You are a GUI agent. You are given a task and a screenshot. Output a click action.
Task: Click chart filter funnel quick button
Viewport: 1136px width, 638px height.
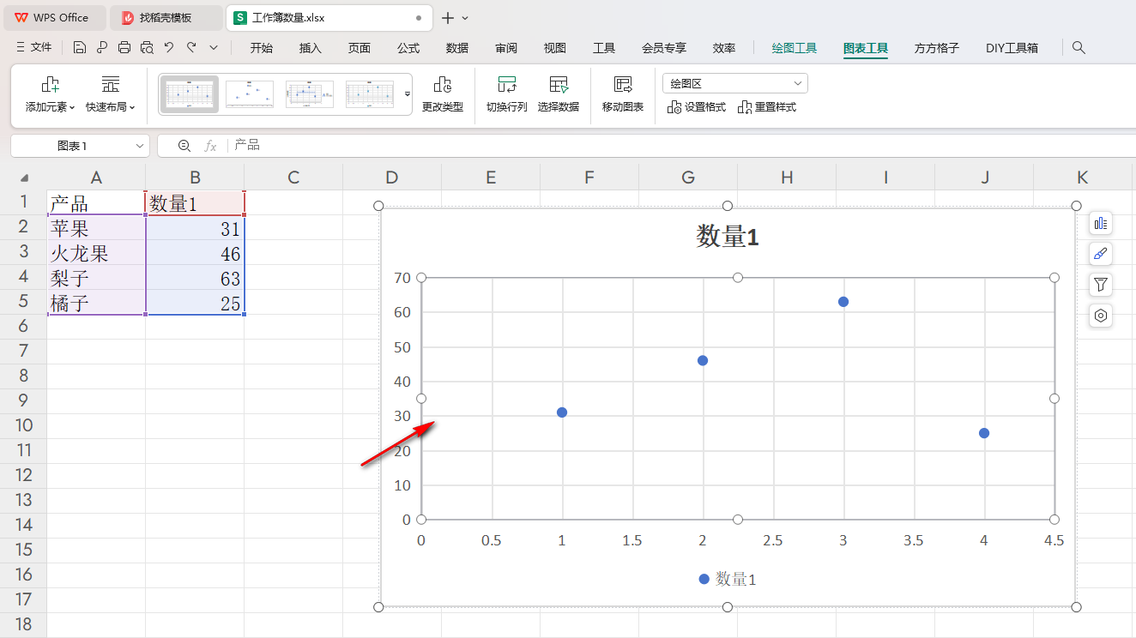[x=1101, y=285]
